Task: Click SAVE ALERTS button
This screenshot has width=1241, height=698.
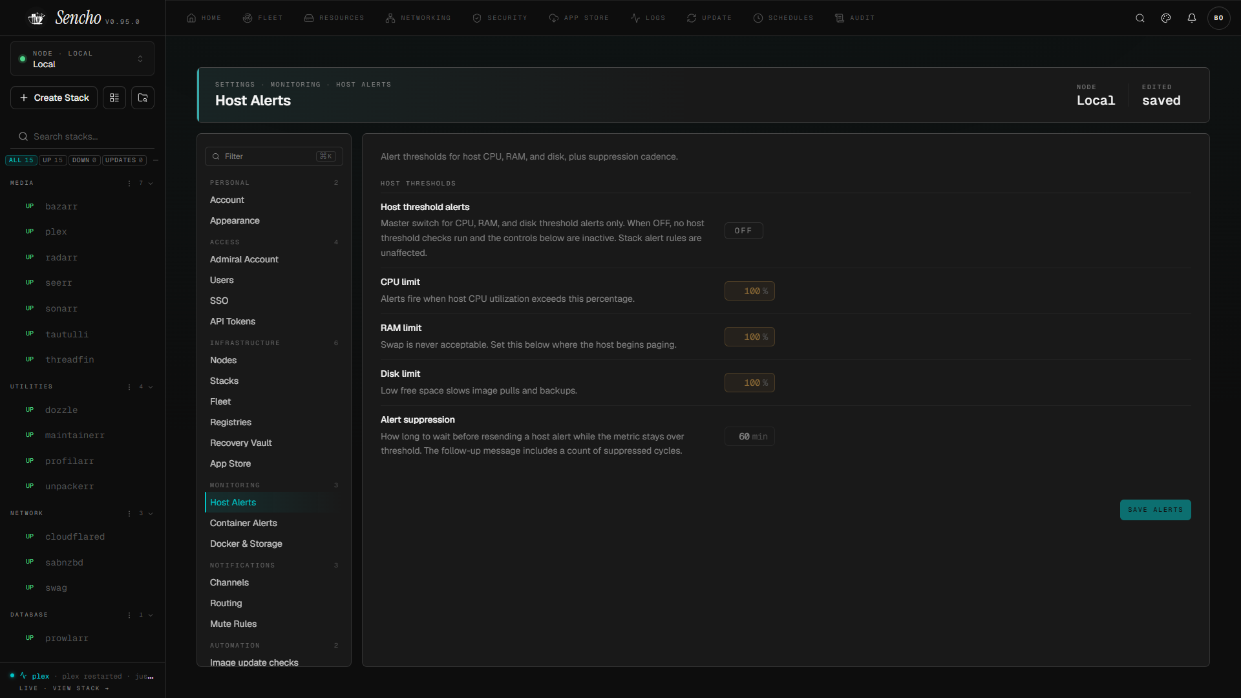Action: (1155, 510)
